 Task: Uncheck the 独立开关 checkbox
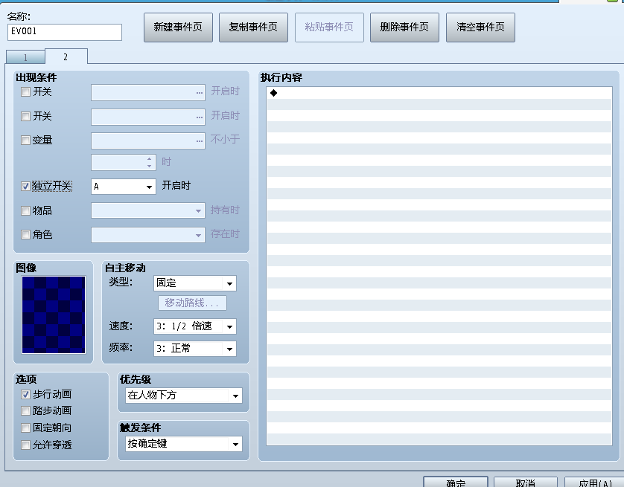25,187
